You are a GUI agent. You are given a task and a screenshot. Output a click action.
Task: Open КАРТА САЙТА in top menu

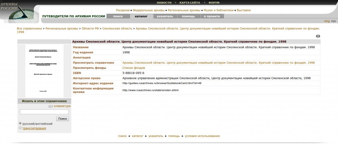(190, 3)
